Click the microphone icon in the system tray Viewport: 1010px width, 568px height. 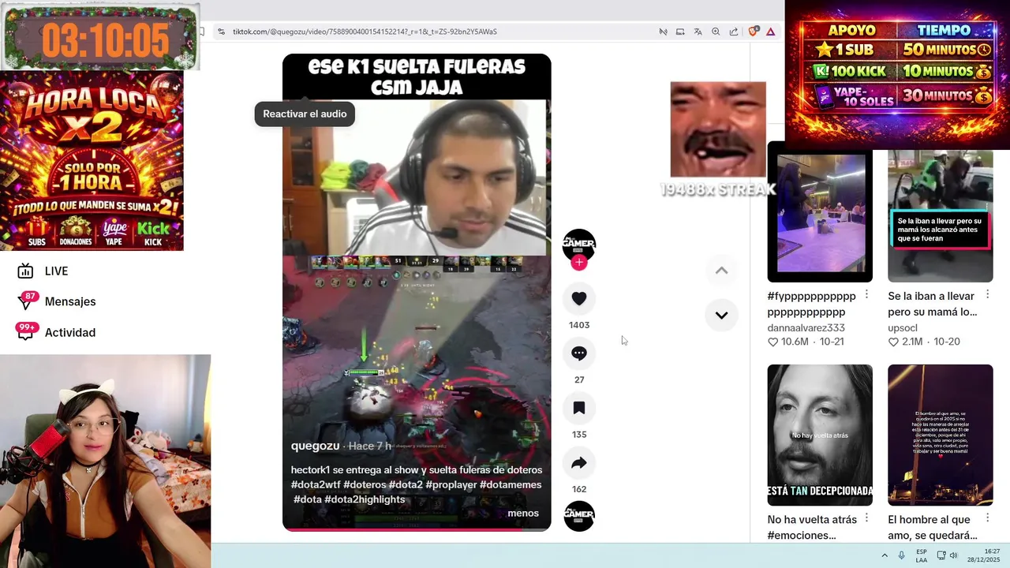tap(901, 555)
